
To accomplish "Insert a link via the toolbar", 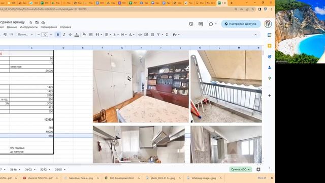I will point(140,35).
